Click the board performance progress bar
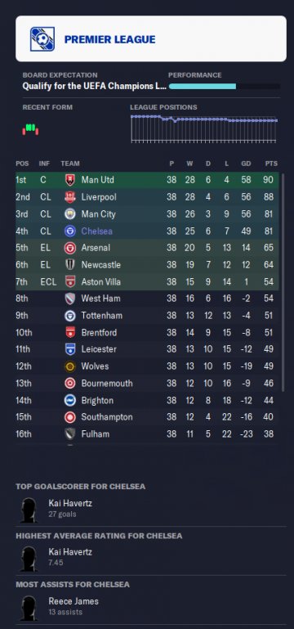The height and width of the screenshot is (629, 294). 225,86
